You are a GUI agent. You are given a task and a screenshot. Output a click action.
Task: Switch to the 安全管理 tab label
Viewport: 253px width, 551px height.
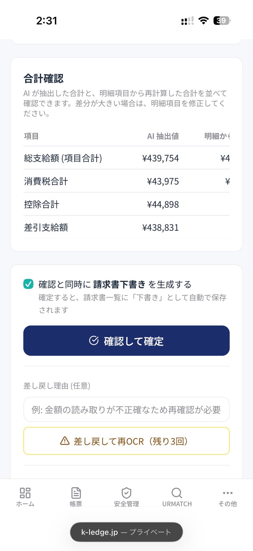click(x=126, y=504)
